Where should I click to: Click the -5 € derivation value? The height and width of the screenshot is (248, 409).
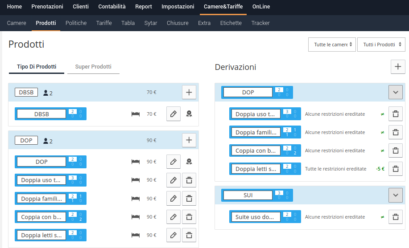tap(380, 169)
